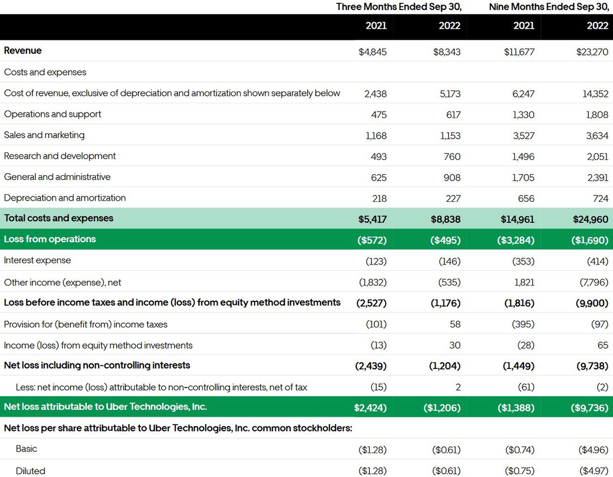
Task: Select the $4,845 revenue value
Action: 373,52
